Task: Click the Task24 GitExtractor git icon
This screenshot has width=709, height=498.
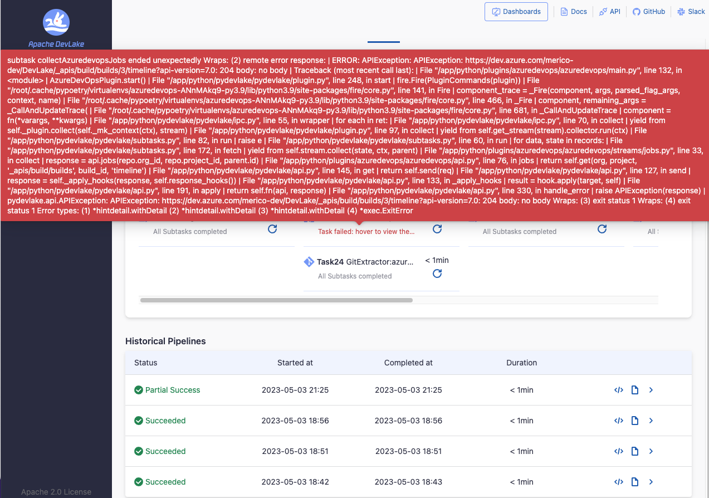Action: [x=309, y=262]
